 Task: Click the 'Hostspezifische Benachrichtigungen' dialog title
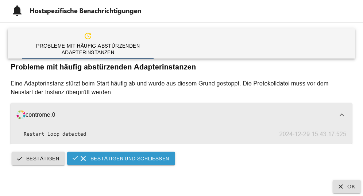85,11
